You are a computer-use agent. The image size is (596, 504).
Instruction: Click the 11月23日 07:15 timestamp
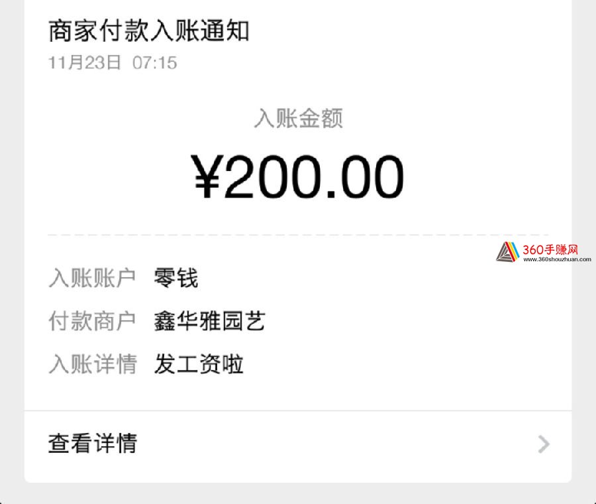coord(113,63)
